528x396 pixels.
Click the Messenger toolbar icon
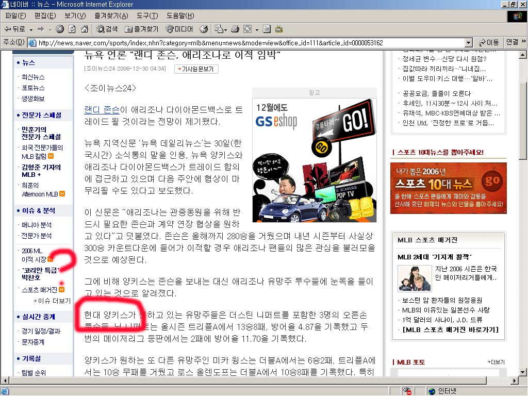pyautogui.click(x=279, y=29)
